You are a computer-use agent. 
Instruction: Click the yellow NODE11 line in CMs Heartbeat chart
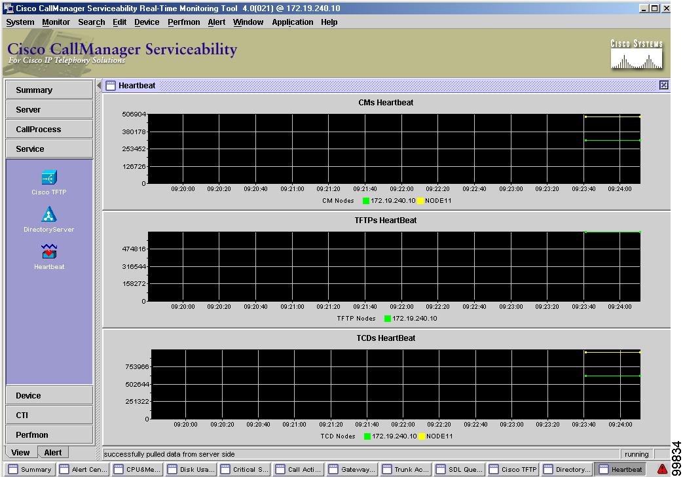pos(612,117)
